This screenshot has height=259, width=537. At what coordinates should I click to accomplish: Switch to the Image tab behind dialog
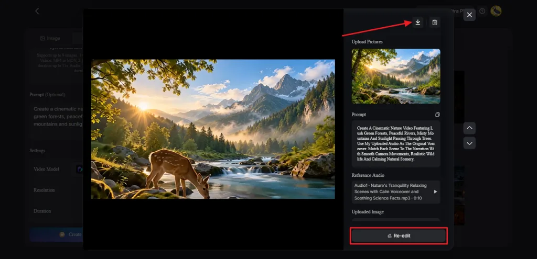(50, 38)
